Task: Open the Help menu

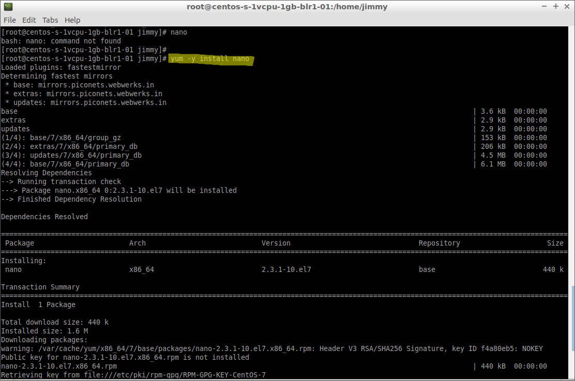Action: click(x=72, y=20)
